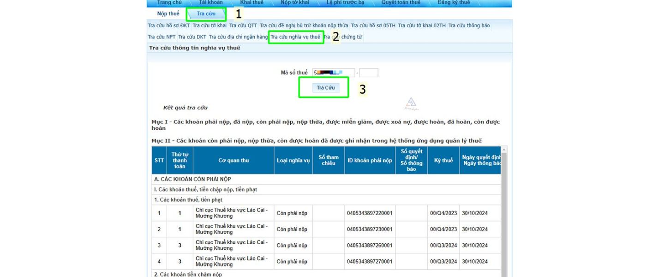646x277 pixels.
Task: Click the table's vertical scrollbar
Action: 504,211
